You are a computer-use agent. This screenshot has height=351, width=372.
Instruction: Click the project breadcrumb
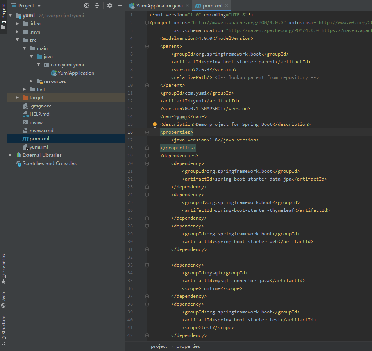[159, 346]
